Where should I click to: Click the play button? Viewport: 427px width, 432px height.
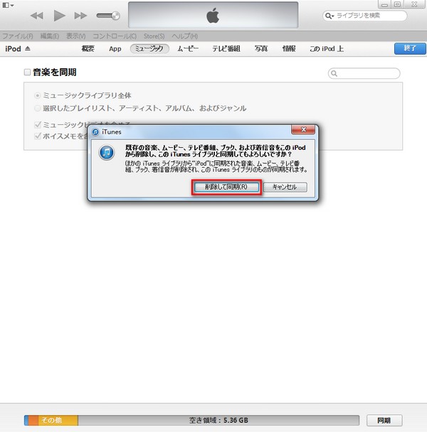(x=59, y=16)
